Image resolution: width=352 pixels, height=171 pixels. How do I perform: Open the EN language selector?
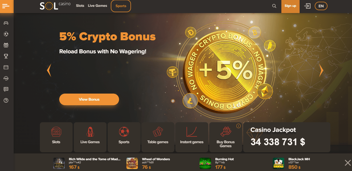click(x=321, y=6)
